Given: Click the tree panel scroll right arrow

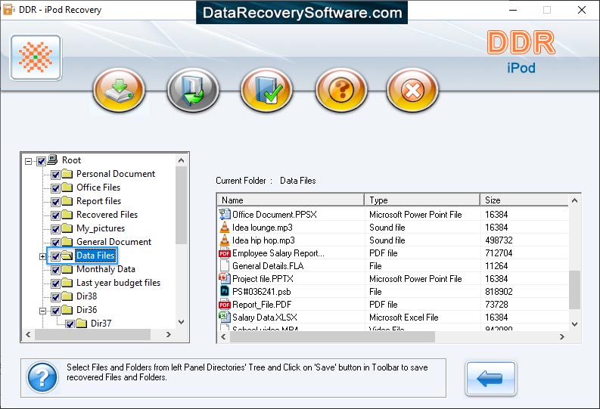Looking at the screenshot, I should [169, 334].
